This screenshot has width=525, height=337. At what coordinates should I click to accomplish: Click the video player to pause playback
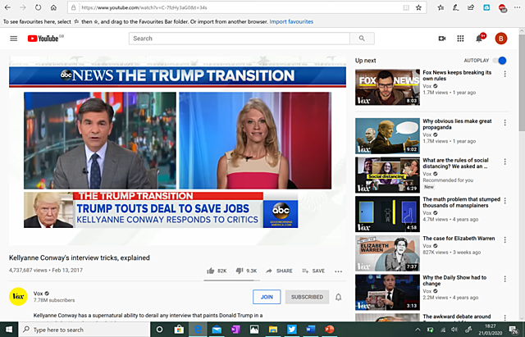pos(177,151)
